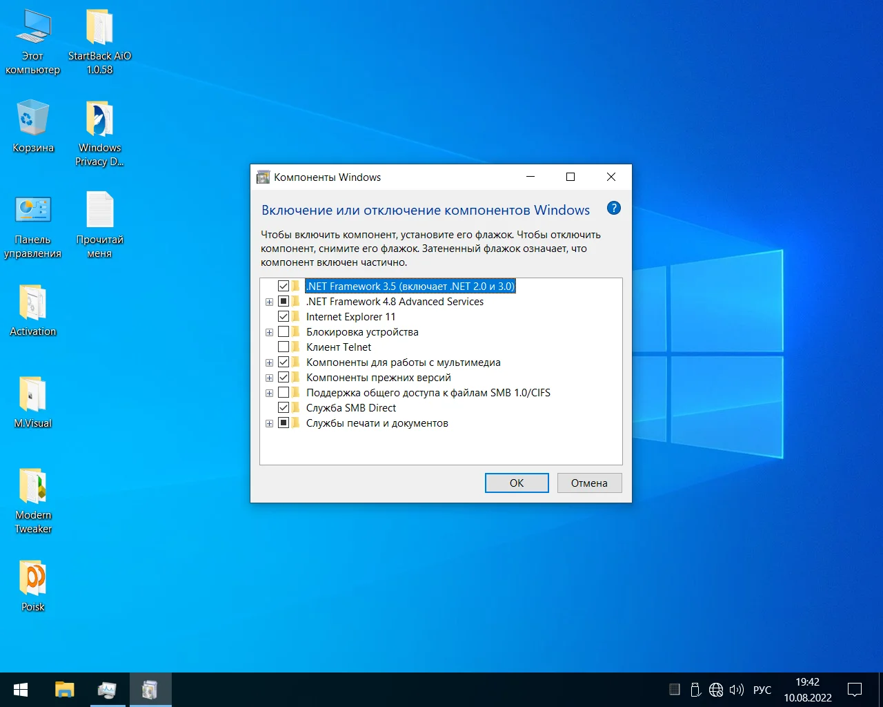The width and height of the screenshot is (883, 707).
Task: Select the M.Visual folder icon
Action: pyautogui.click(x=32, y=402)
